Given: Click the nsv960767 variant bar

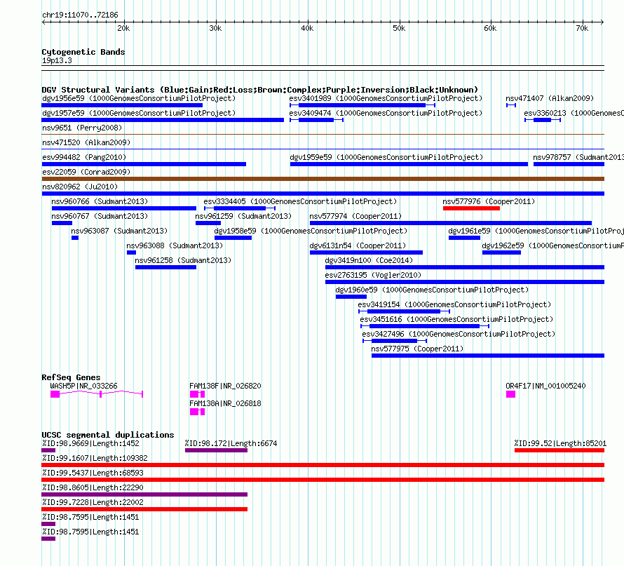Looking at the screenshot, I should [62, 223].
